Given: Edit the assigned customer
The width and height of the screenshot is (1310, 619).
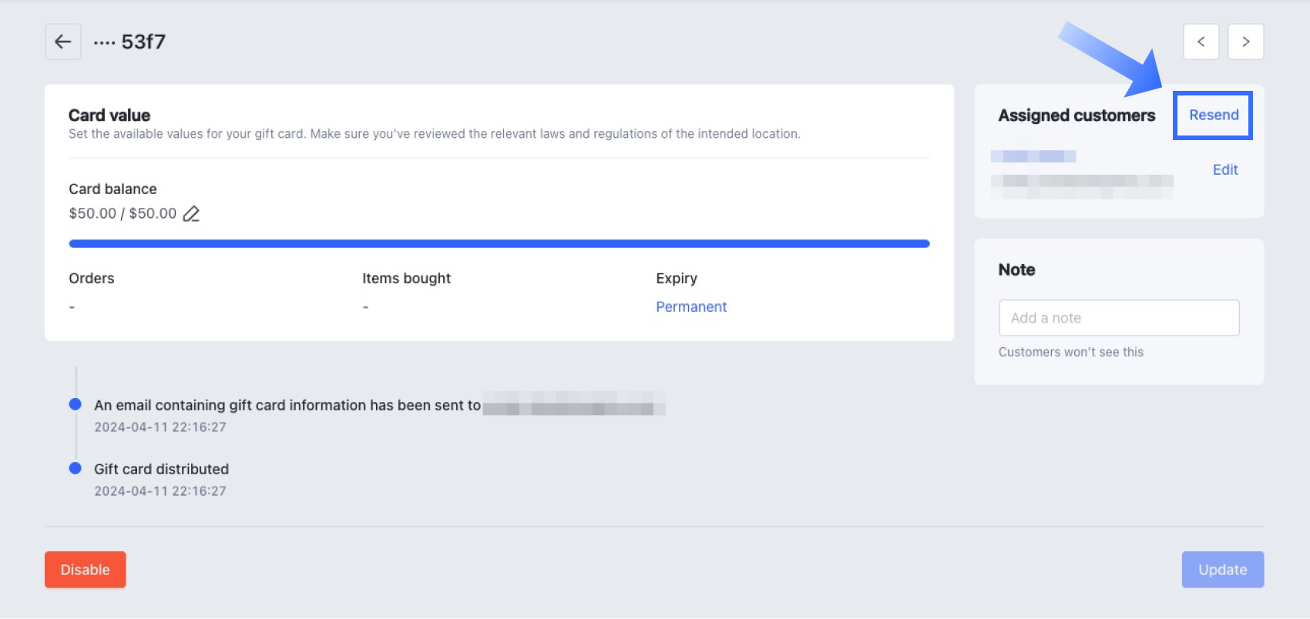Looking at the screenshot, I should click(x=1225, y=169).
